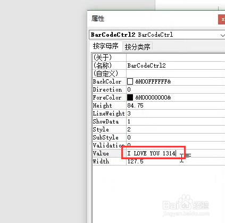
Task: Select the (名称) property row
Action: click(159, 65)
